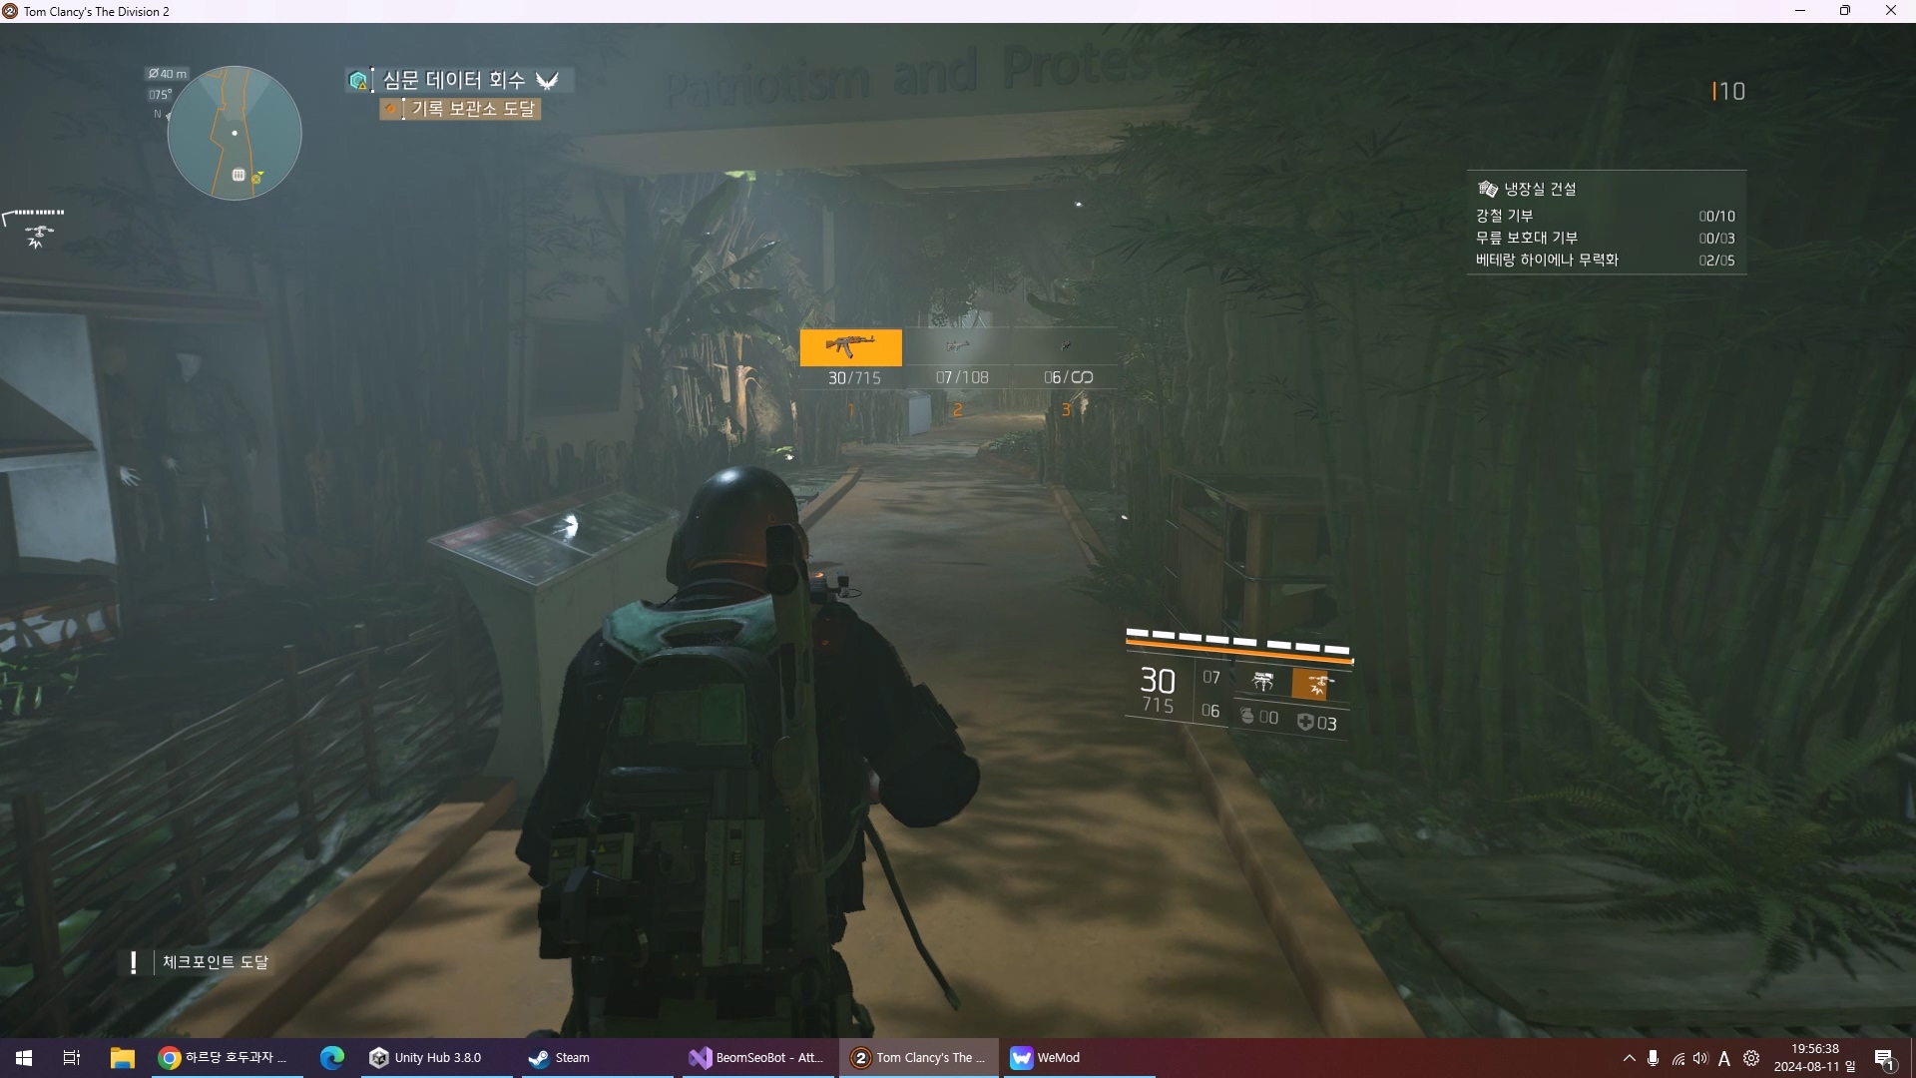This screenshot has height=1078, width=1916.
Task: Switch to the WeMod taskbar window
Action: coord(1046,1058)
